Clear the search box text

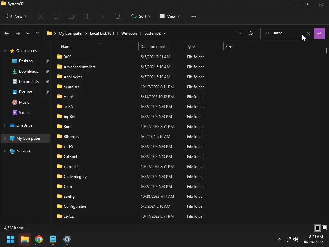pyautogui.click(x=308, y=33)
